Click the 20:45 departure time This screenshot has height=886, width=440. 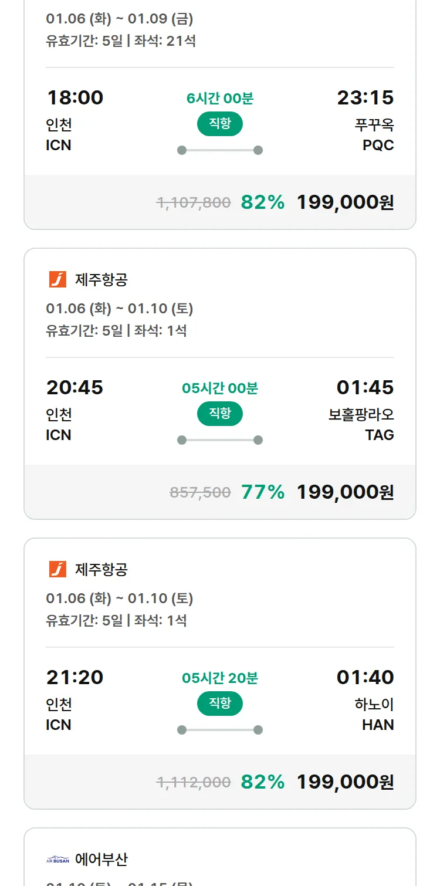75,387
